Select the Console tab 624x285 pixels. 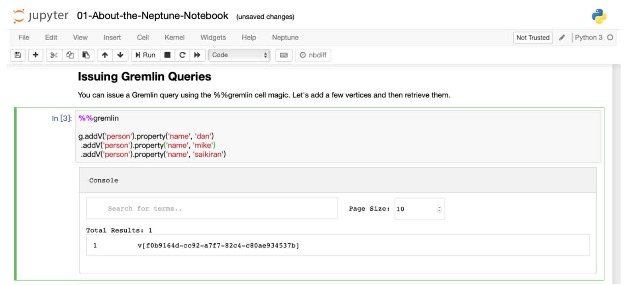pos(104,180)
